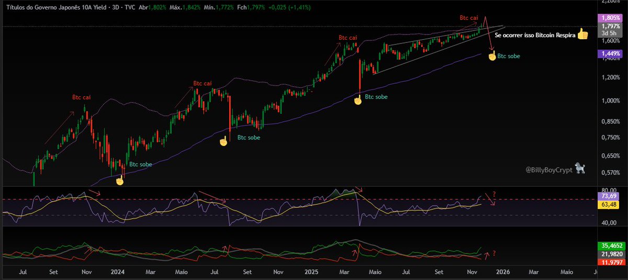Click the red 11,9797 indicator value label
The height and width of the screenshot is (280, 628).
611,261
